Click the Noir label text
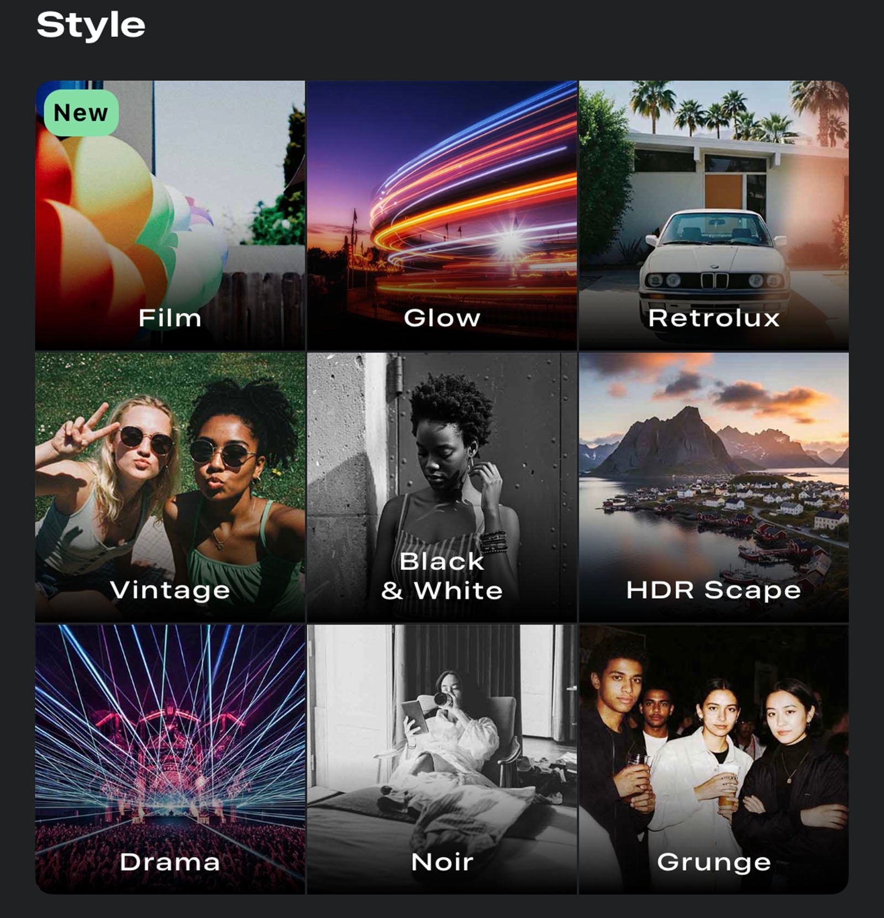The width and height of the screenshot is (884, 918). click(x=441, y=861)
